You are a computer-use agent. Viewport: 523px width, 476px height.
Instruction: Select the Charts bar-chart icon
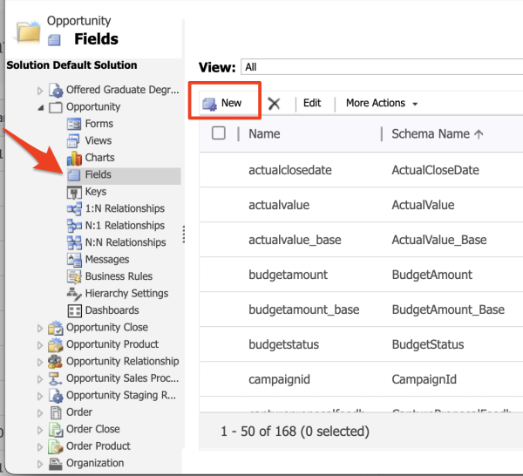coord(74,158)
